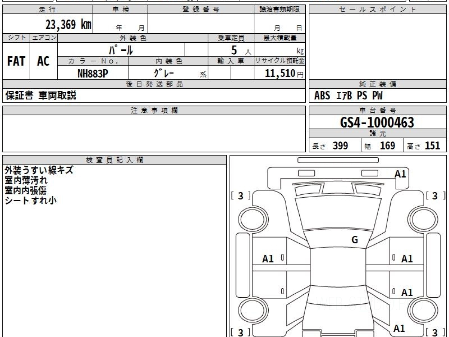Select the width value 幅 169
Viewport: 449px width, 337px height.
tap(380, 146)
